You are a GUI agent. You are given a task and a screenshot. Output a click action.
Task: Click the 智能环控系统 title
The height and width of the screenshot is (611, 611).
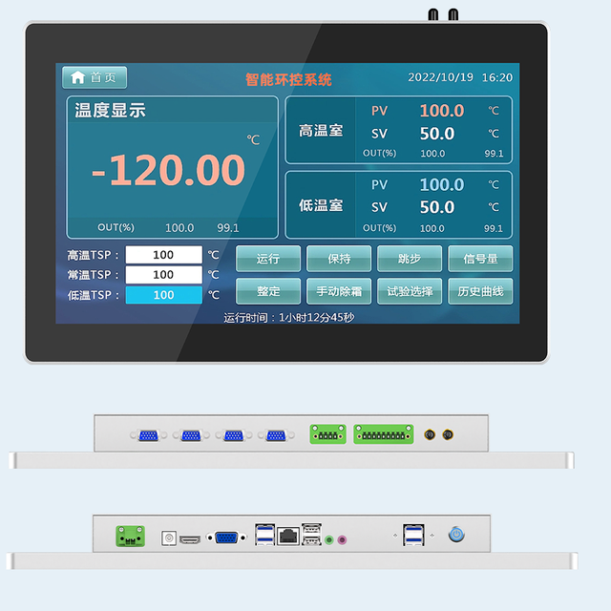coord(288,79)
